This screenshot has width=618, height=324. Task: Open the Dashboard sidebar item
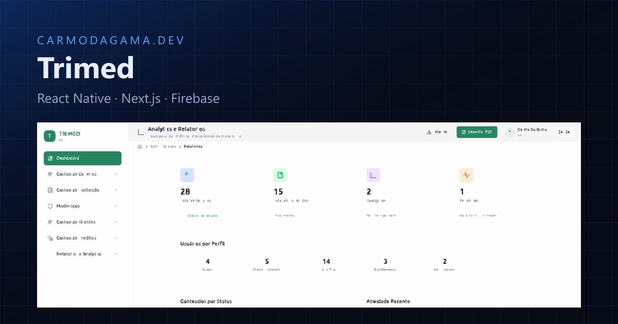pyautogui.click(x=82, y=158)
